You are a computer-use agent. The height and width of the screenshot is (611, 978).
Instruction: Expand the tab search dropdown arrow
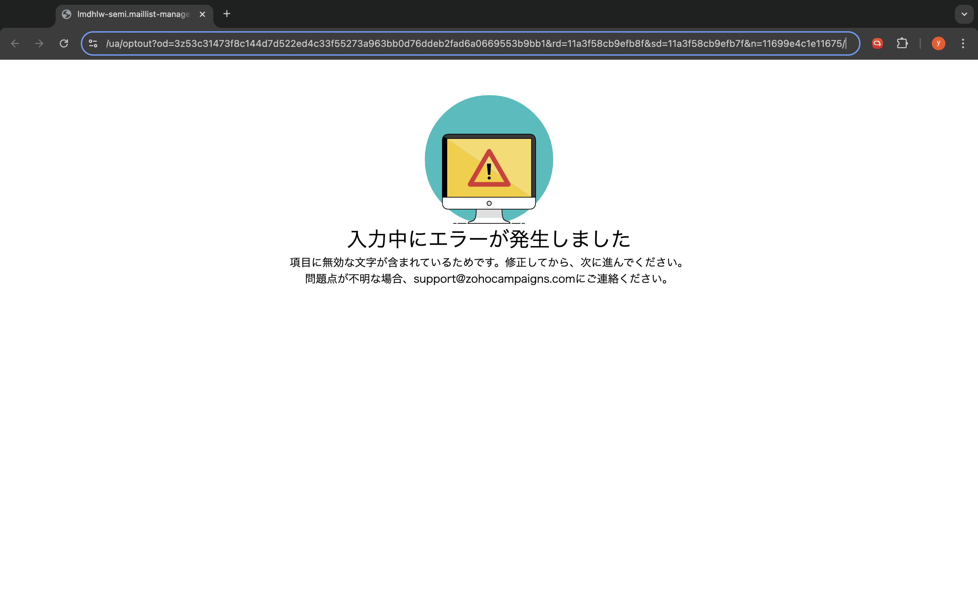click(x=964, y=14)
